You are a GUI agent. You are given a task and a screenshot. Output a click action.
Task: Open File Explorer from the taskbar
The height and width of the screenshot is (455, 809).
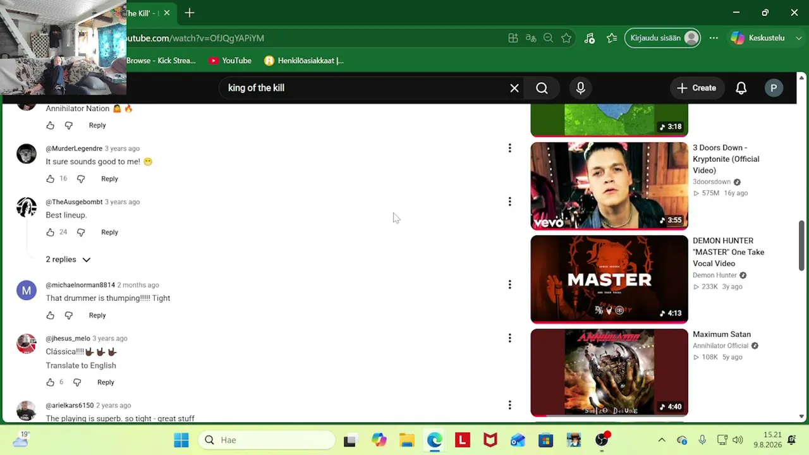(x=407, y=440)
